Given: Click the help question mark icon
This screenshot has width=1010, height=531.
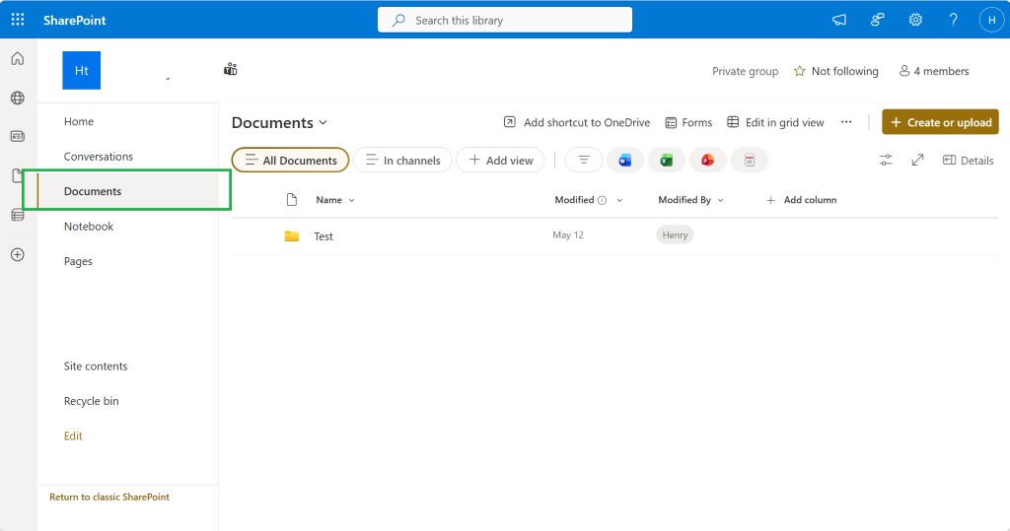Looking at the screenshot, I should tap(954, 20).
